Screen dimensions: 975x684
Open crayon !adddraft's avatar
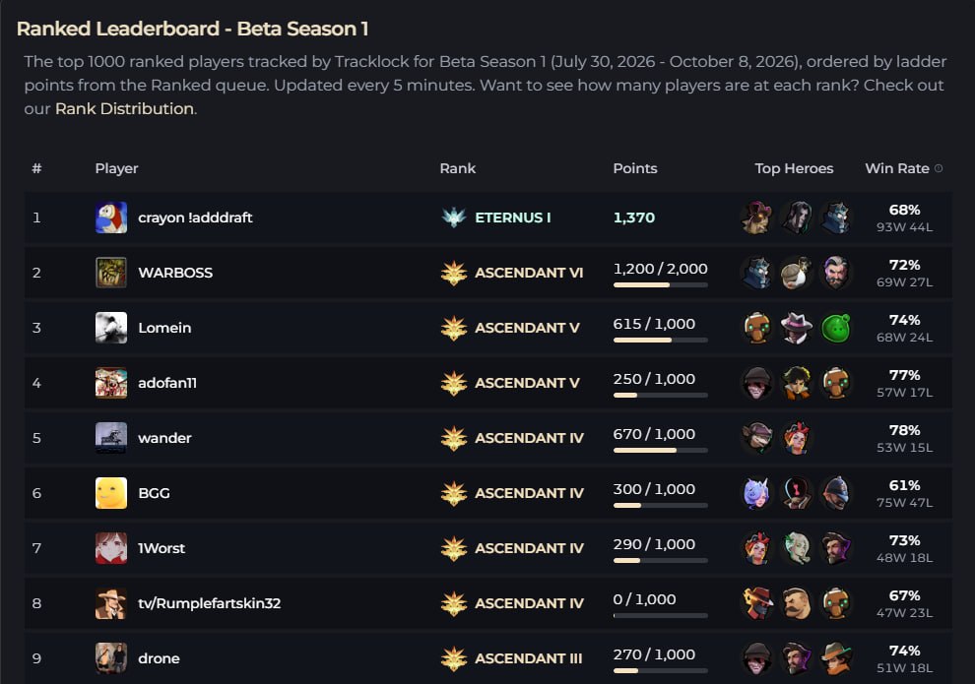coord(111,218)
